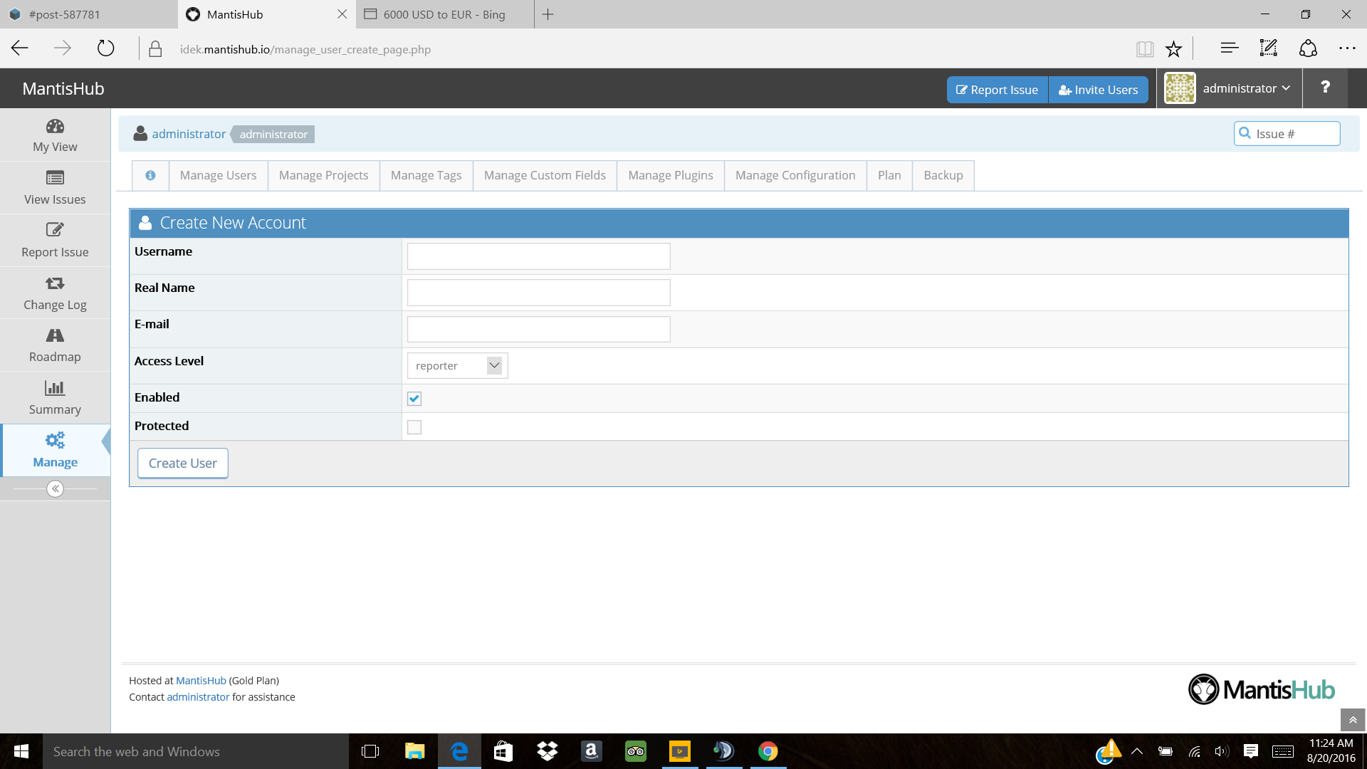
Task: Focus the Issue # search field
Action: [x=1287, y=134]
